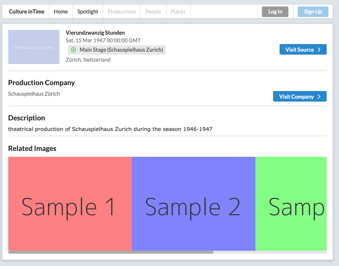This screenshot has width=339, height=266.
Task: Open the Spotlight menu item
Action: [88, 12]
